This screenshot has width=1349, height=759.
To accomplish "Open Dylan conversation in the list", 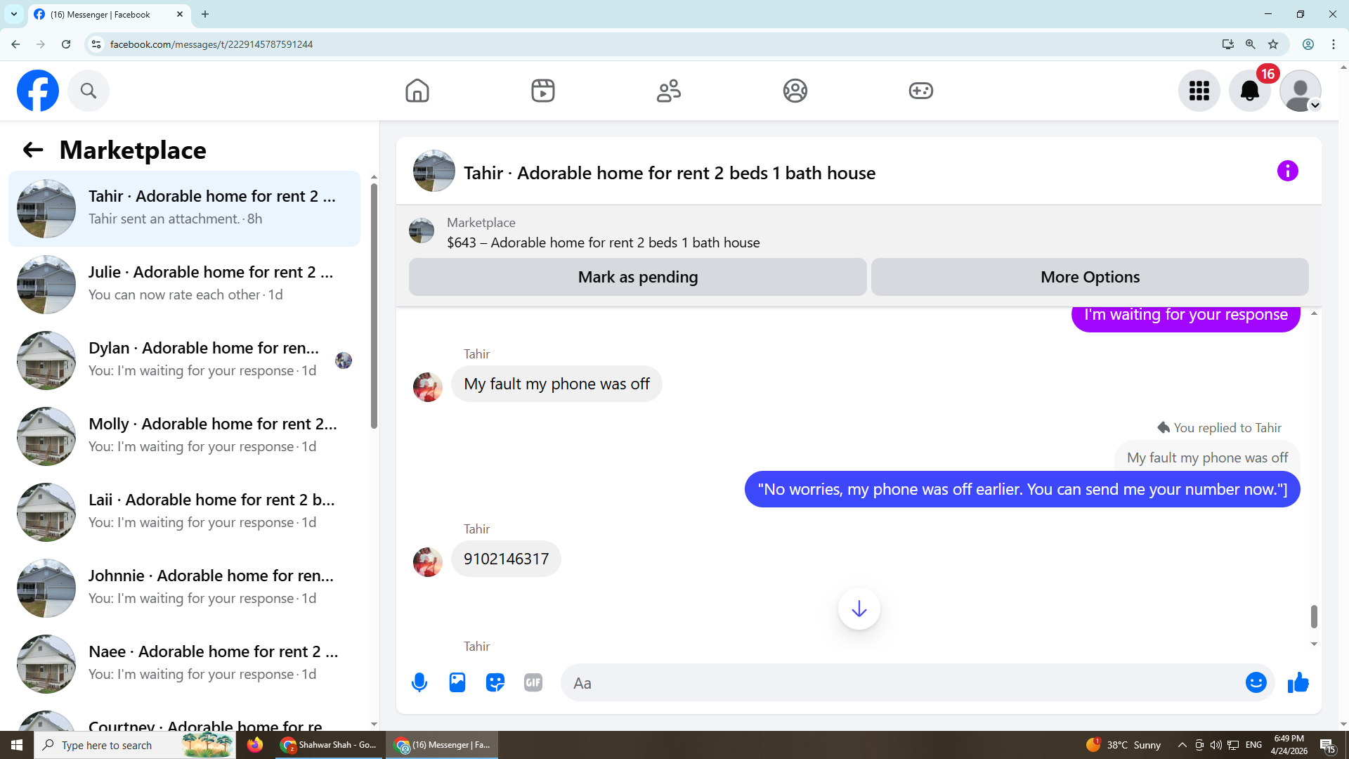I will [184, 361].
